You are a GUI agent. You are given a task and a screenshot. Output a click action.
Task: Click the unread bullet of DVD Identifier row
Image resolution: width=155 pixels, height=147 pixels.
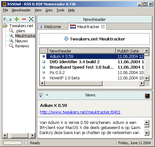(44, 62)
